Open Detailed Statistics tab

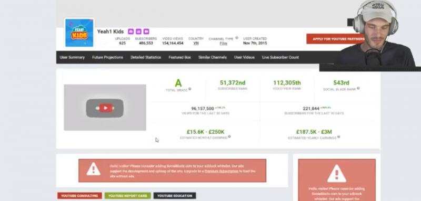(x=146, y=57)
